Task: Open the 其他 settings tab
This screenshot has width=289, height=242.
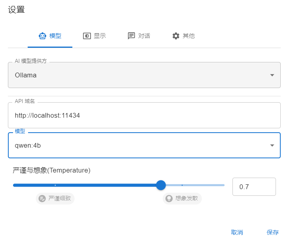Action: tap(184, 36)
